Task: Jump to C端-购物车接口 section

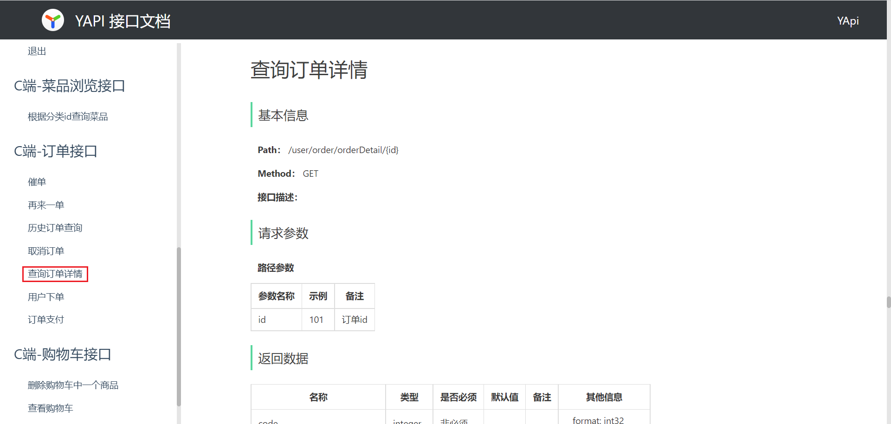Action: [x=63, y=354]
